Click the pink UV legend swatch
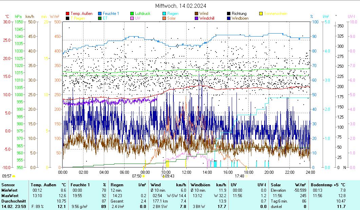 tap(132, 18)
